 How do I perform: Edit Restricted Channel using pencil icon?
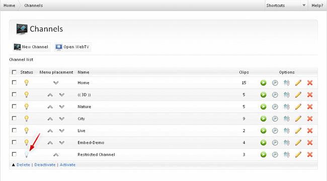point(298,154)
